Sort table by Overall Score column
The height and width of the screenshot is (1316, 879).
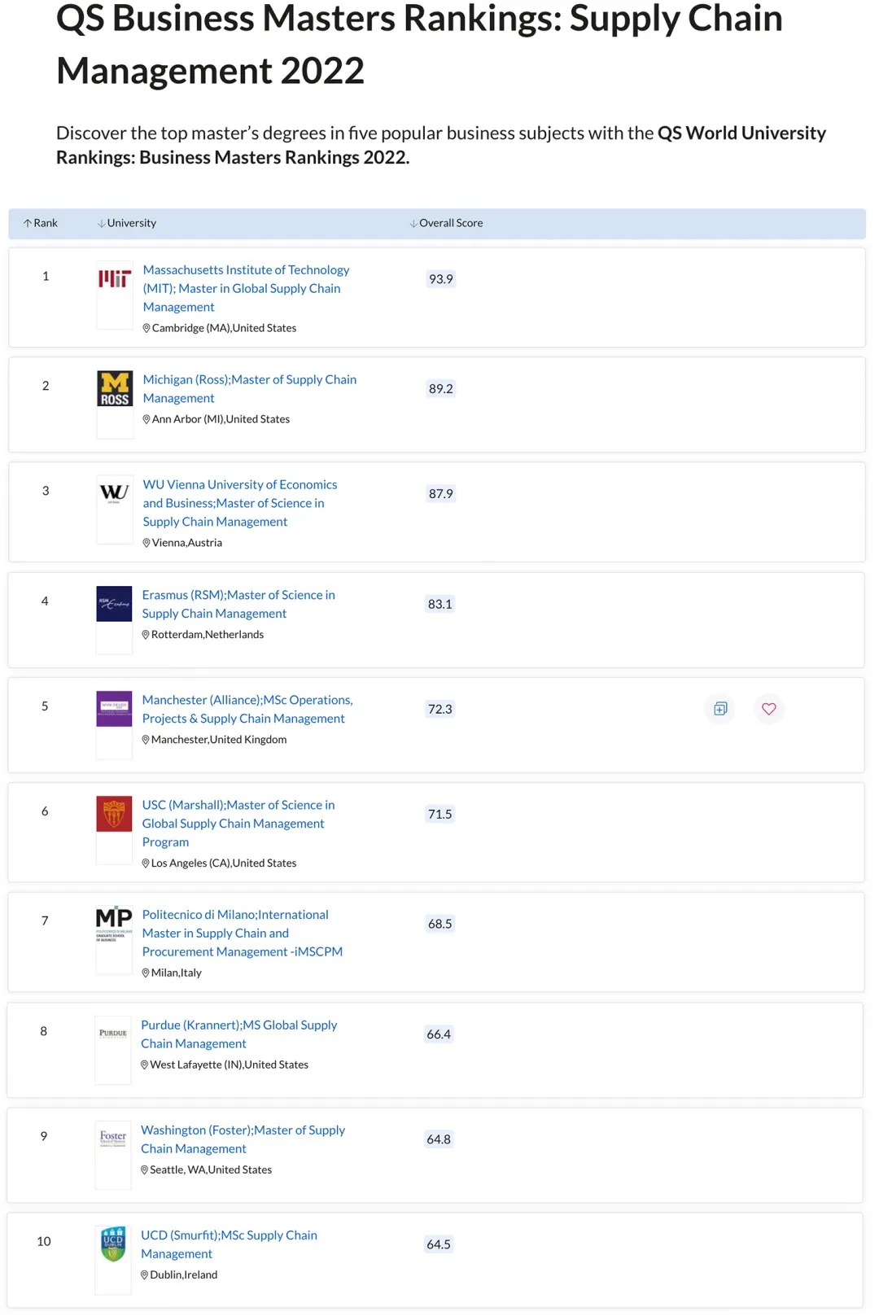(446, 223)
